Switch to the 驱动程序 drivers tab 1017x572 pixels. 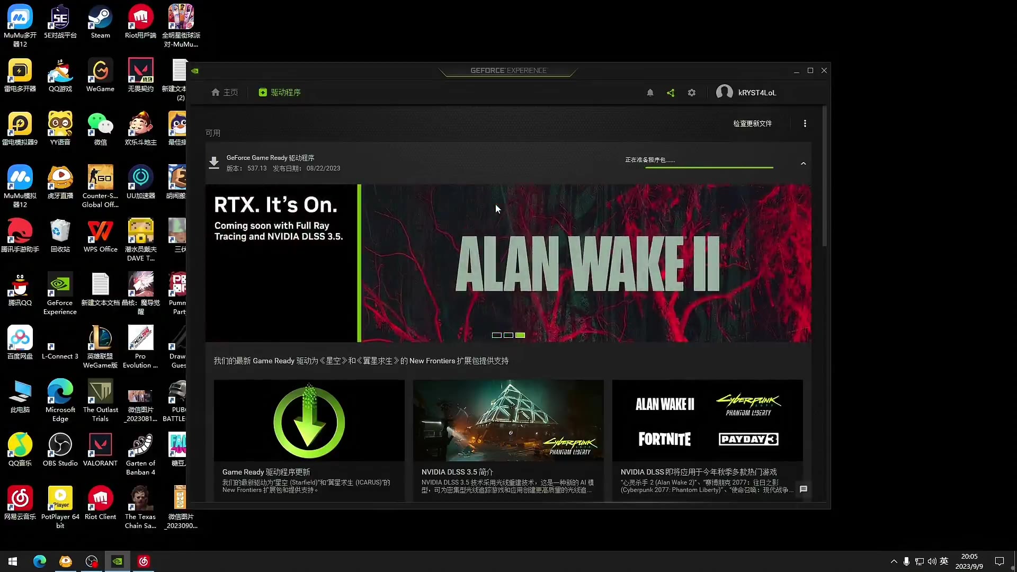[280, 92]
